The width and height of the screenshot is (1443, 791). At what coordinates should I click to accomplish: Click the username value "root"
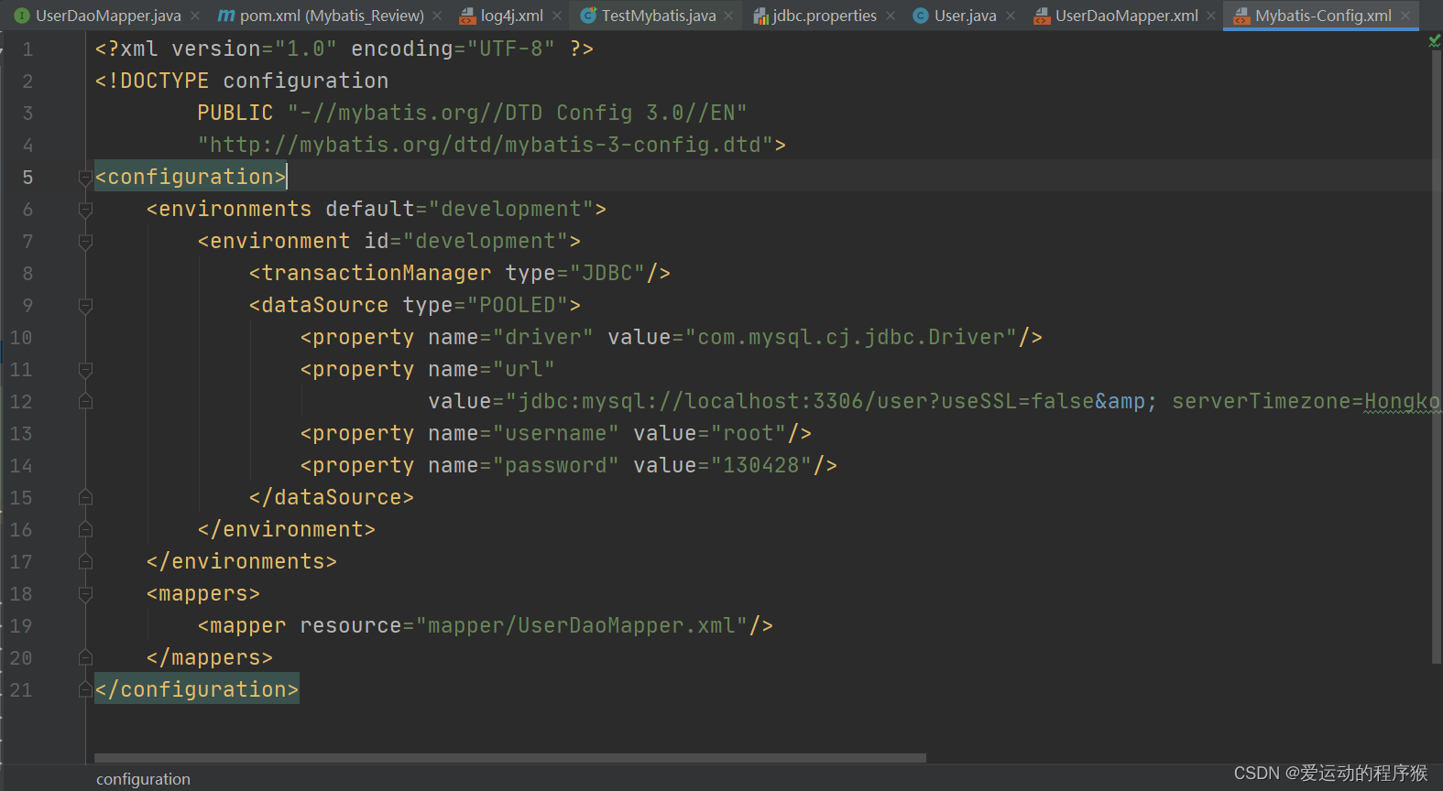(749, 434)
